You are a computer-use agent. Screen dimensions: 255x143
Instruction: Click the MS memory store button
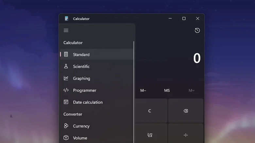167,90
